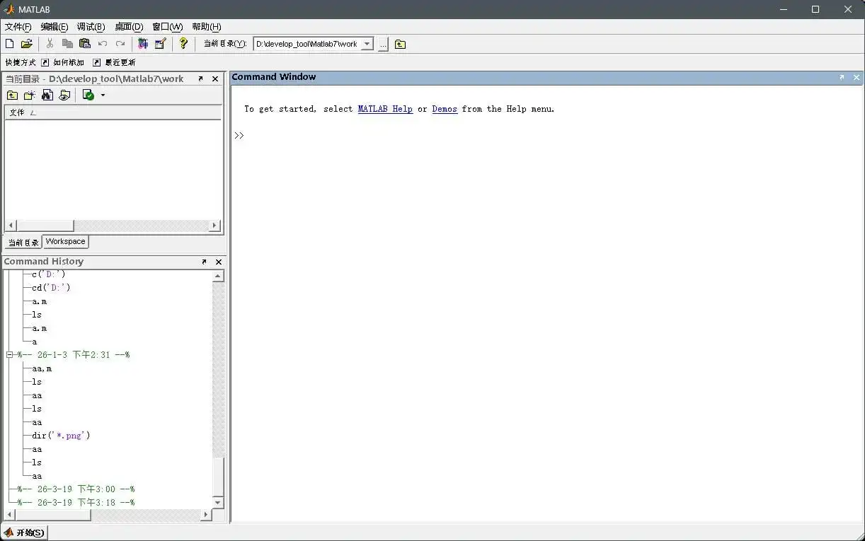Undock the Current Directory panel
Screen dimensions: 865x541
click(x=200, y=78)
